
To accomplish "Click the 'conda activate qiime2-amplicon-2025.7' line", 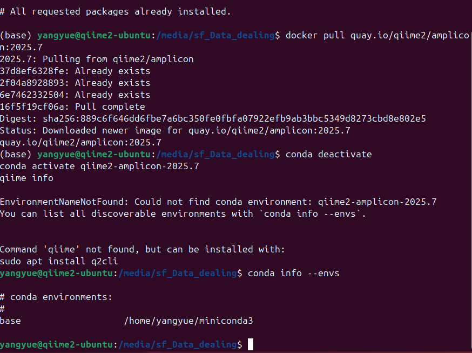I will point(99,166).
